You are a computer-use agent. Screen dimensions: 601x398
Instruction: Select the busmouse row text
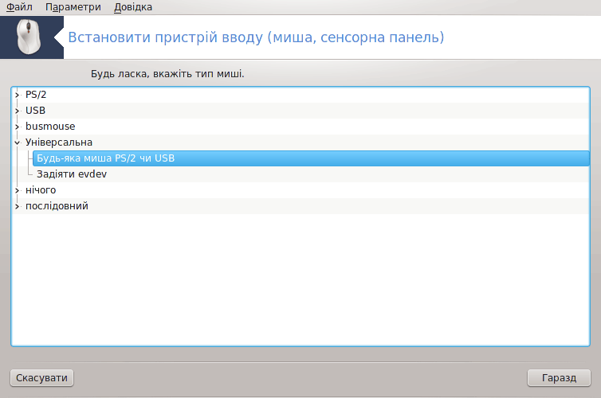point(50,127)
